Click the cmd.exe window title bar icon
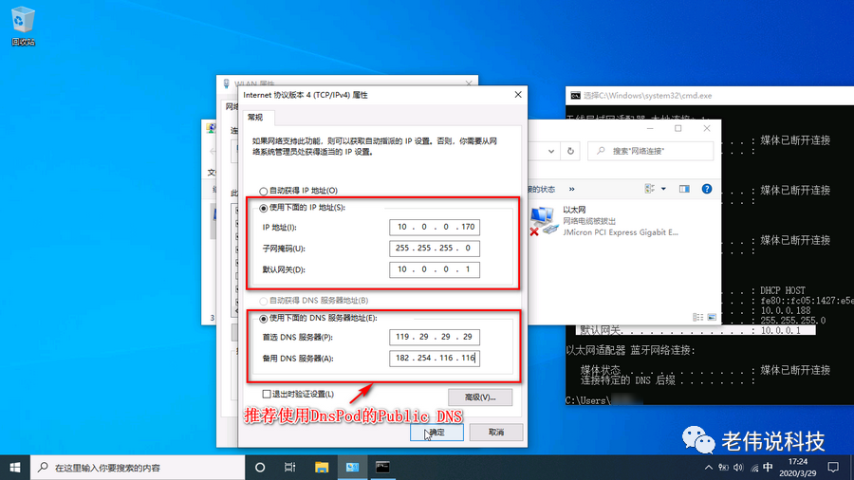The image size is (854, 480). click(575, 95)
